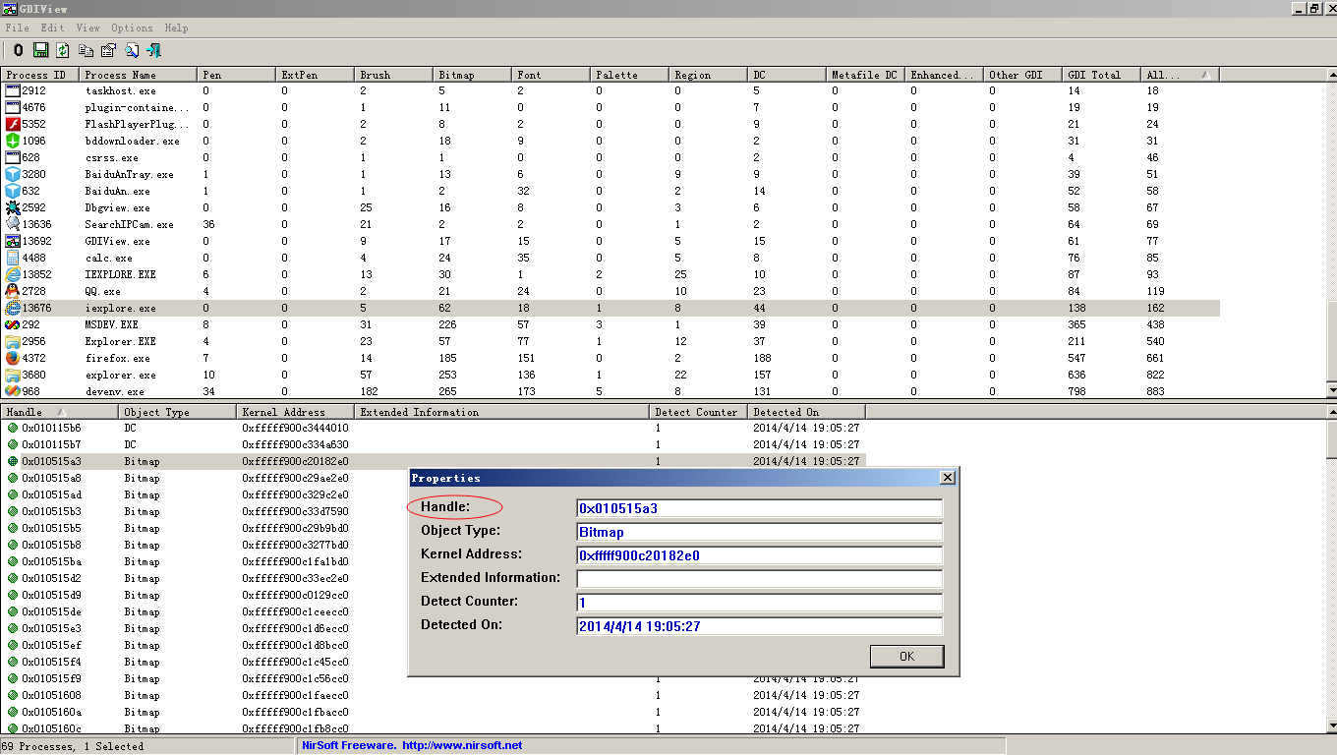Click the process list scrollbar down arrow

click(x=1331, y=390)
